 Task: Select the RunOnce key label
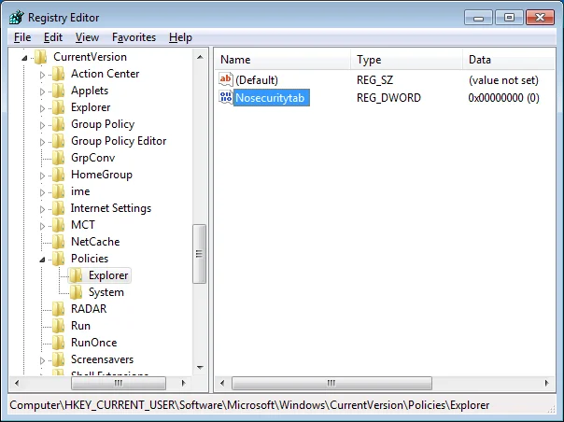tap(94, 343)
